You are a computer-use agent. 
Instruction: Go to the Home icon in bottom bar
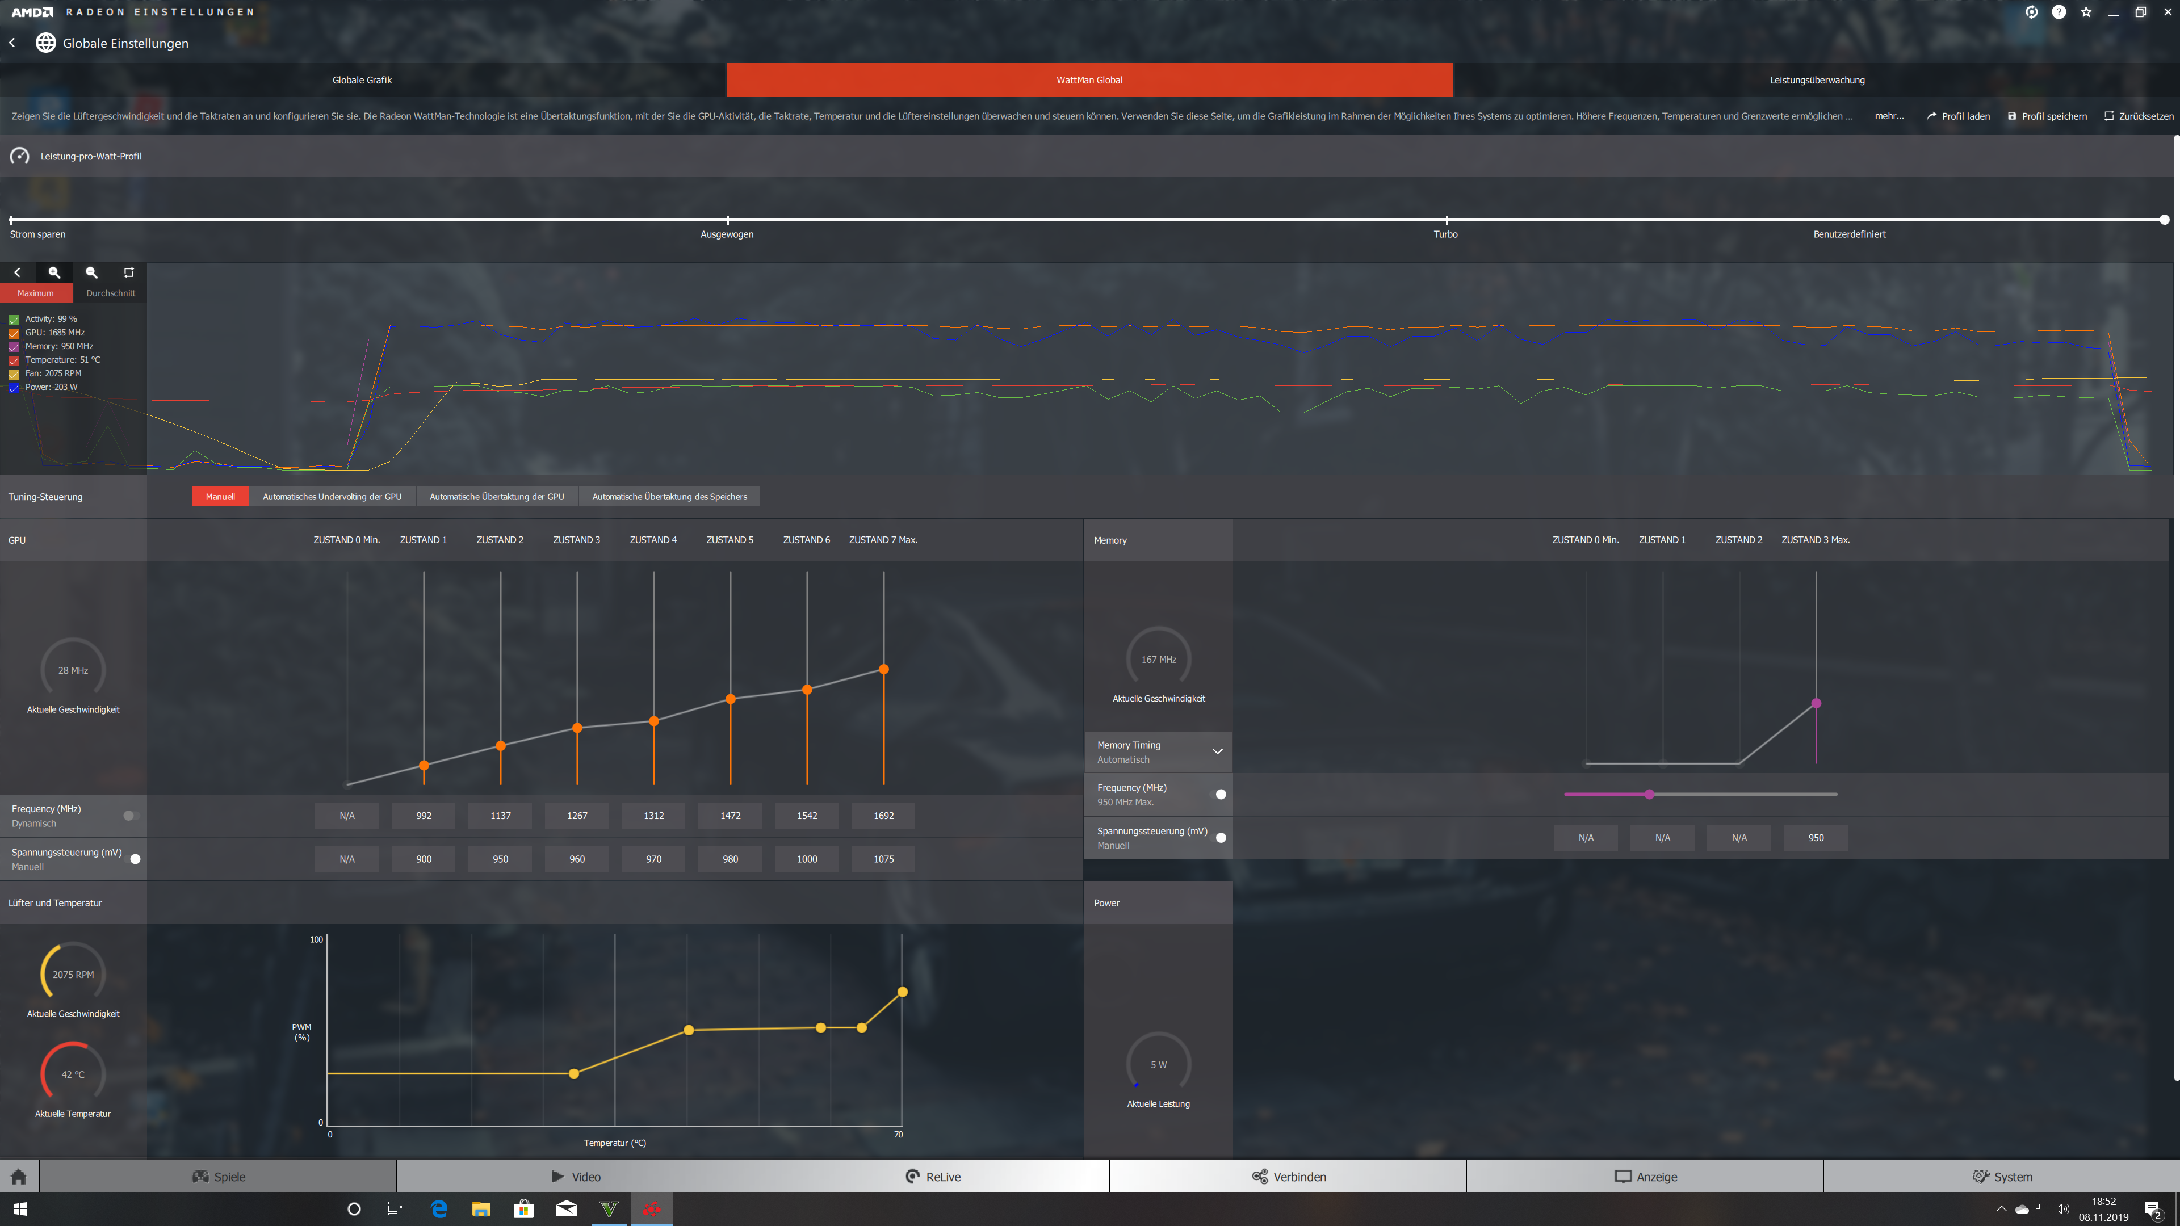point(19,1177)
